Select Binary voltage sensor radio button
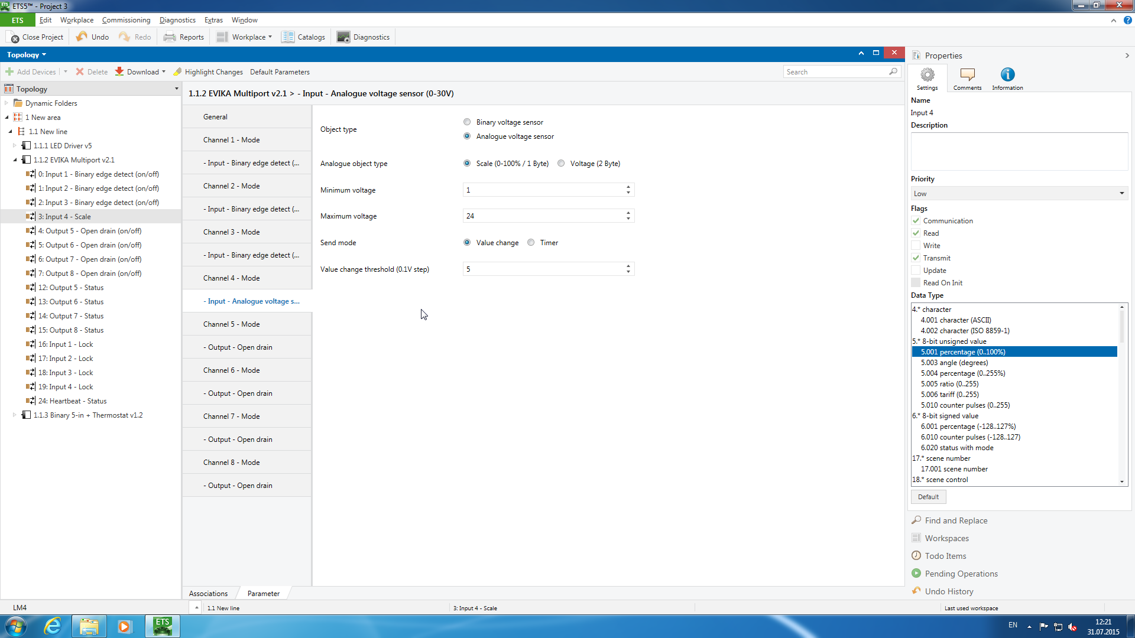1135x638 pixels. tap(467, 122)
